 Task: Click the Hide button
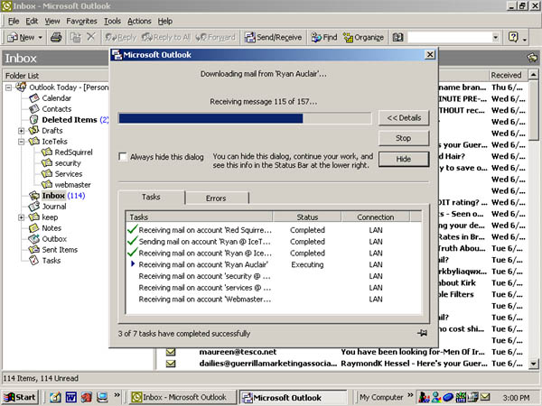[x=404, y=159]
